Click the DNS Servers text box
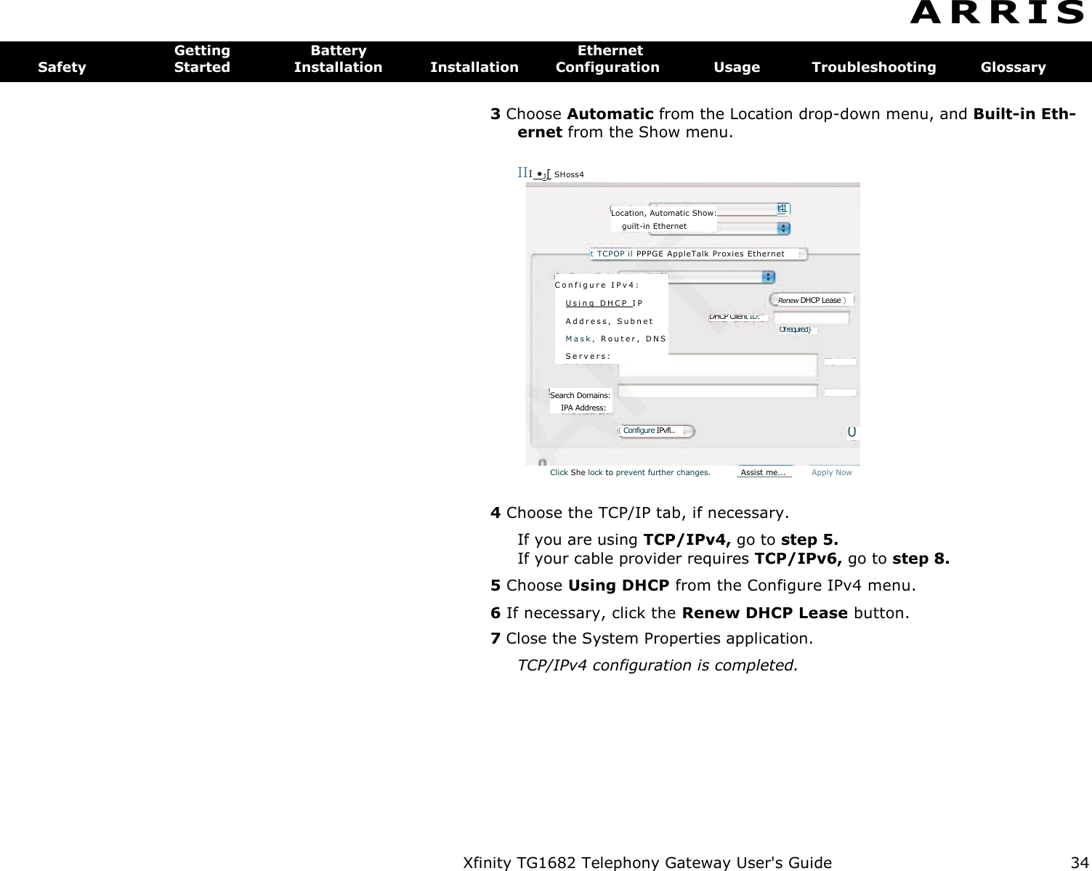The image size is (1092, 871). (x=718, y=365)
